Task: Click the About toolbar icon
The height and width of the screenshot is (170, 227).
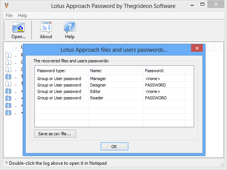Action: click(x=46, y=27)
